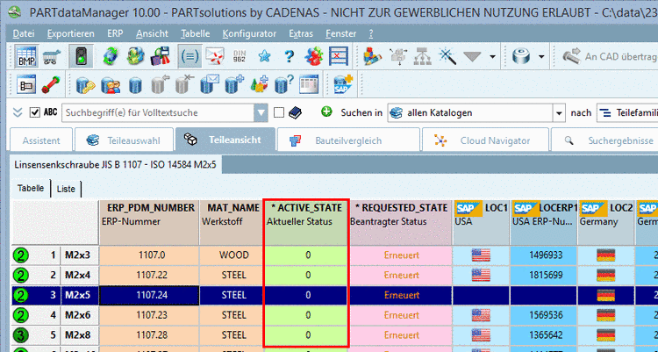658x352 pixels.
Task: Select the Tabelle sub-tab
Action: 31,188
